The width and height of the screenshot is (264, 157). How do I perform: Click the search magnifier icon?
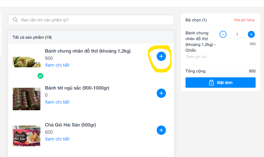15,20
